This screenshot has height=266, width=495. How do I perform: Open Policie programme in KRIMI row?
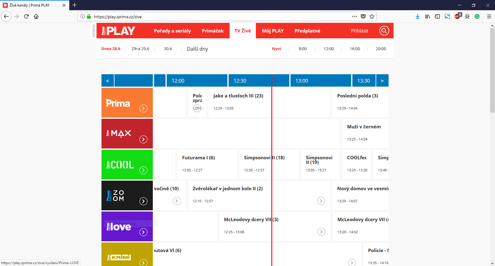pos(376,254)
